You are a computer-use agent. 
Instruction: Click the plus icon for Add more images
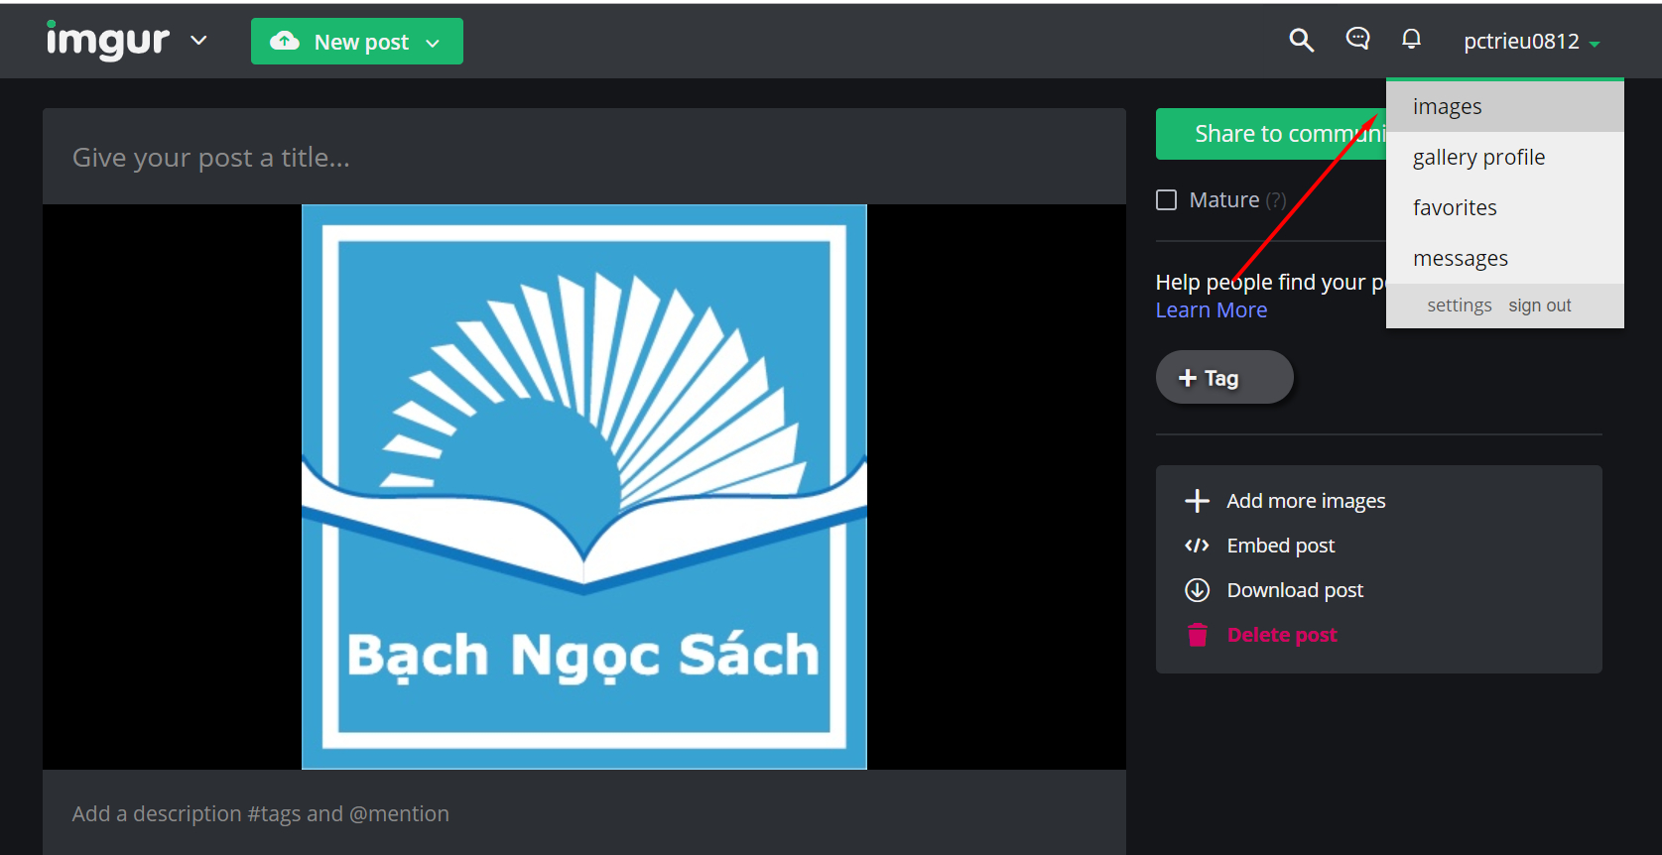pyautogui.click(x=1197, y=501)
